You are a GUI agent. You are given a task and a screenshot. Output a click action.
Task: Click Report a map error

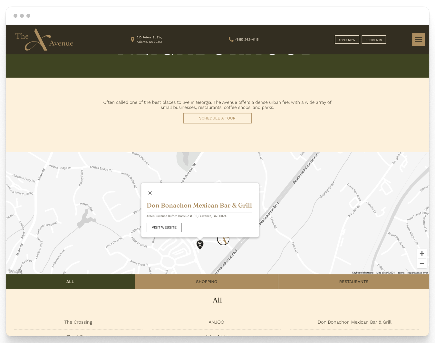(418, 273)
